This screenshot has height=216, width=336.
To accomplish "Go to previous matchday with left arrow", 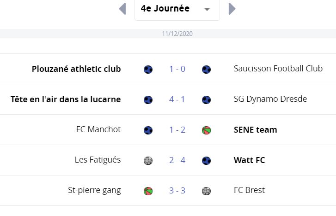I will [122, 9].
